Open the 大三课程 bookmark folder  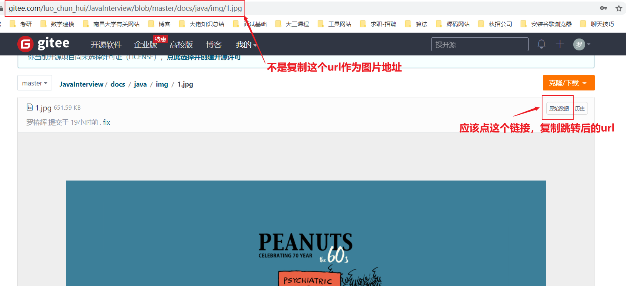(292, 24)
